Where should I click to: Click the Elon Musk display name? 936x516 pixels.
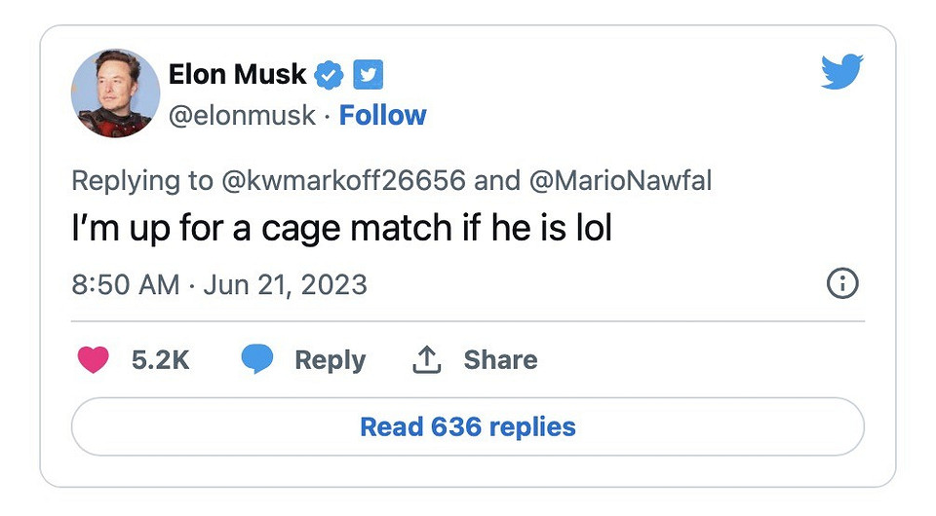coord(237,73)
